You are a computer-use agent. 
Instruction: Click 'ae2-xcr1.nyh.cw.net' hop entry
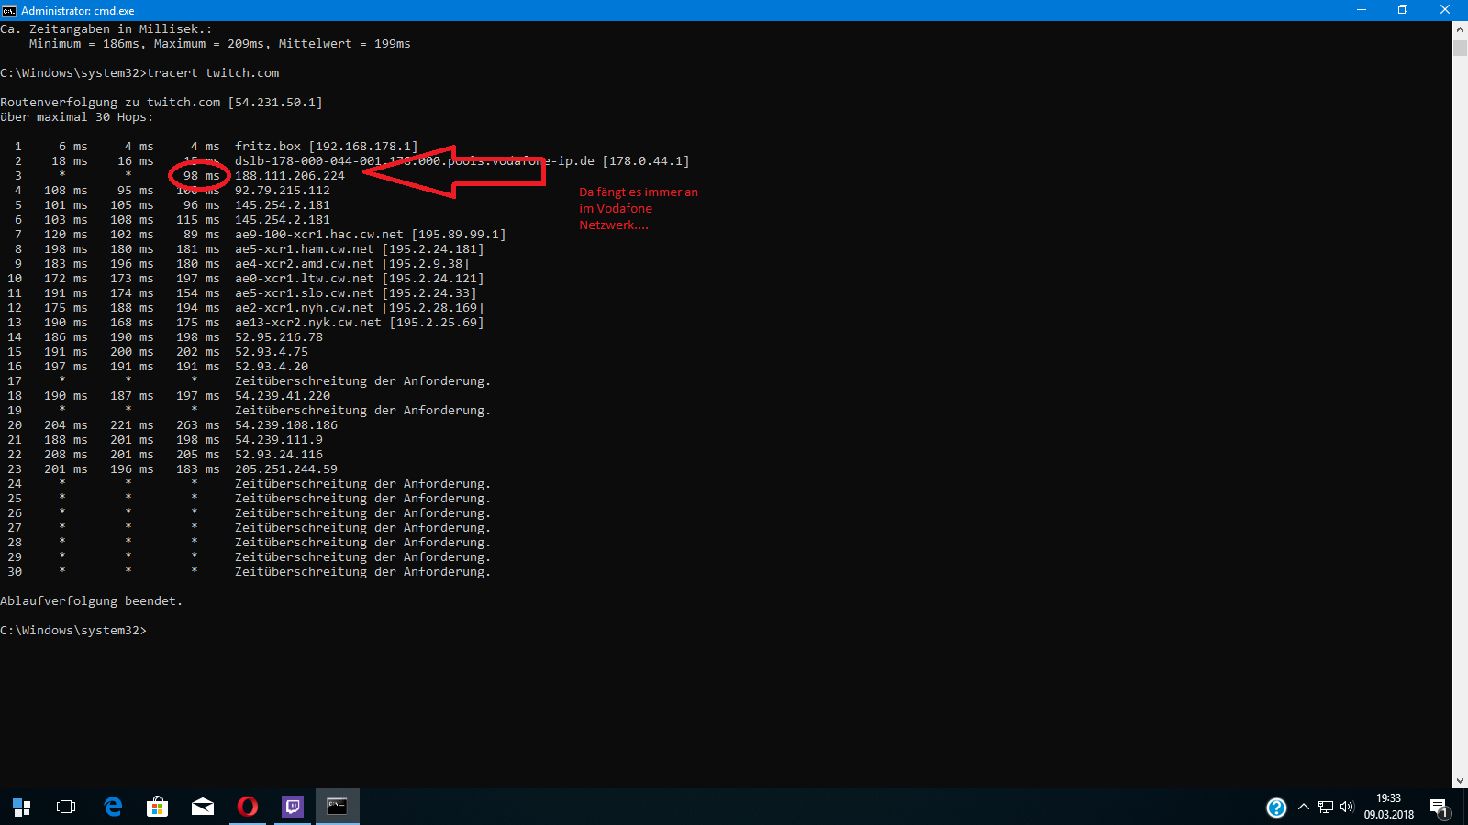[359, 308]
